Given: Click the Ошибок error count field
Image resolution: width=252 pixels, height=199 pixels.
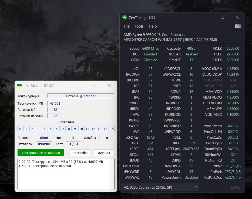Looking at the screenshot, I should [107, 138].
